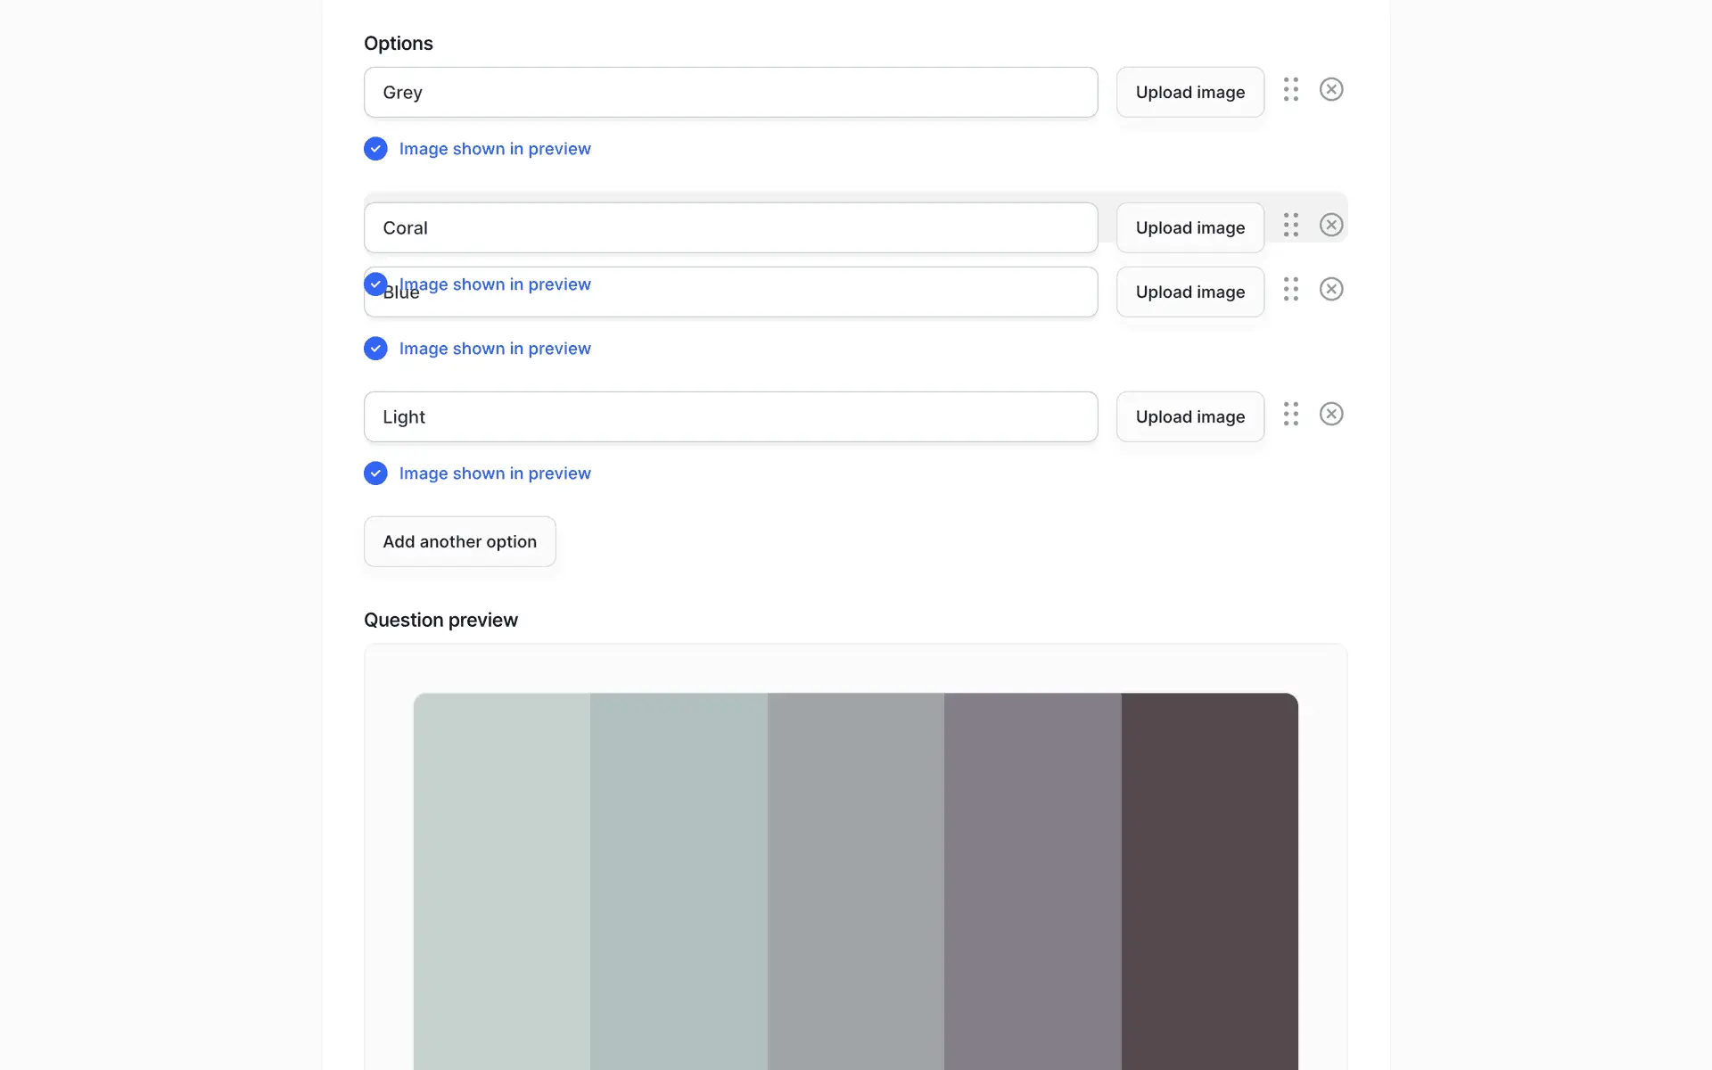Edit the Light option text field
1712x1070 pixels.
[x=729, y=416]
